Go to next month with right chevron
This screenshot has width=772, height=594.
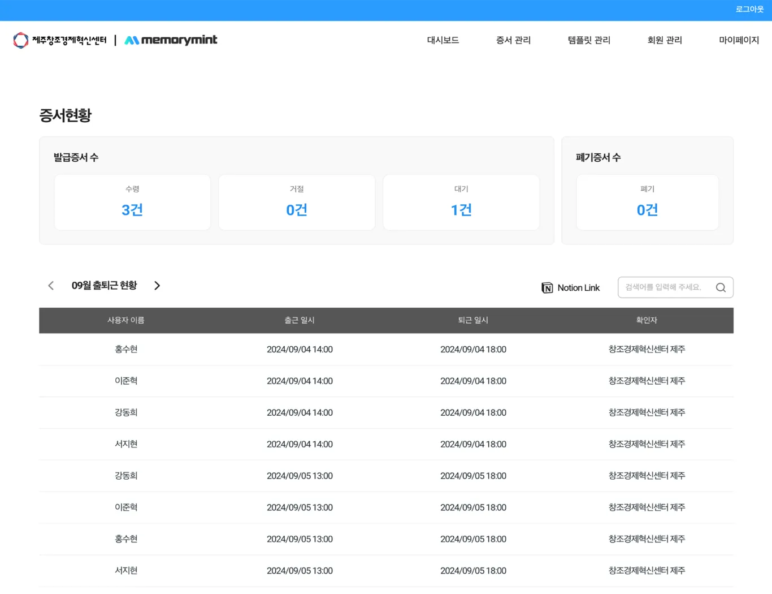(x=157, y=286)
